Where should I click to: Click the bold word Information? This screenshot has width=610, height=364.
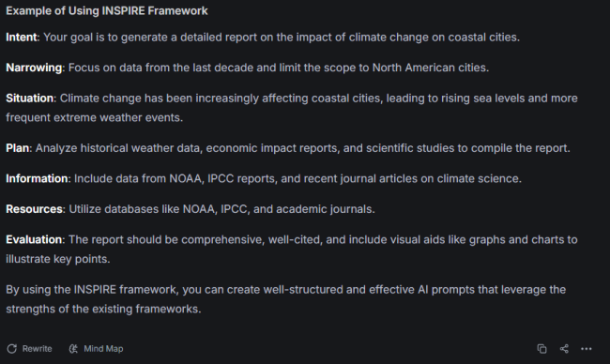[x=37, y=178]
